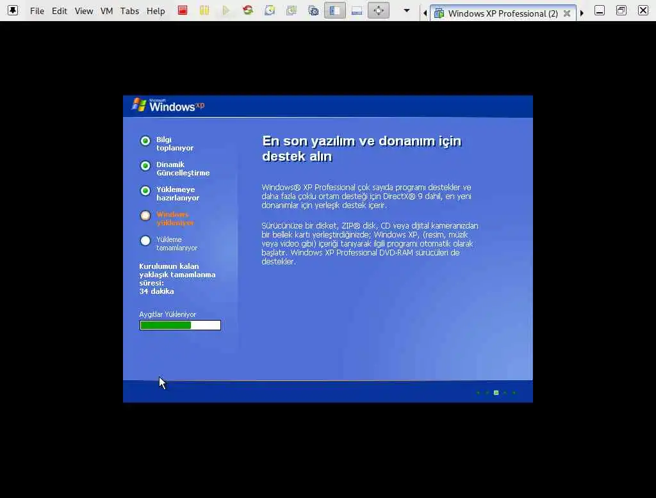656x498 pixels.
Task: Click the green play VM icon
Action: click(x=226, y=10)
